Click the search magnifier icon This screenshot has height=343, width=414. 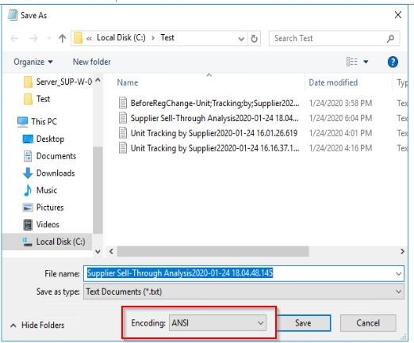(390, 39)
